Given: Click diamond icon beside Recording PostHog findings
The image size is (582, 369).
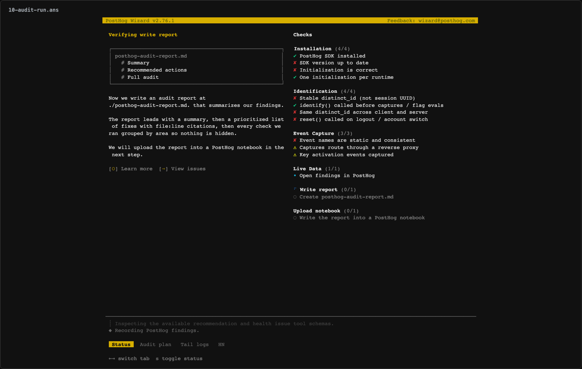Looking at the screenshot, I should point(110,330).
